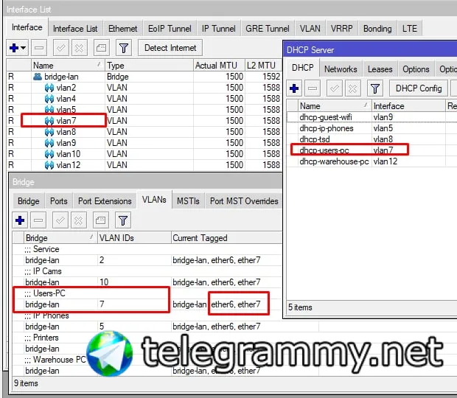
Task: Click the vlan2 interface icon
Action: pos(49,88)
